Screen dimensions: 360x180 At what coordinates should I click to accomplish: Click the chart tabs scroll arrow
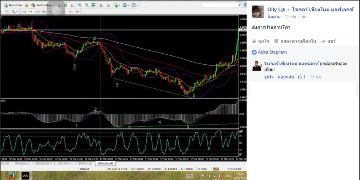click(244, 164)
